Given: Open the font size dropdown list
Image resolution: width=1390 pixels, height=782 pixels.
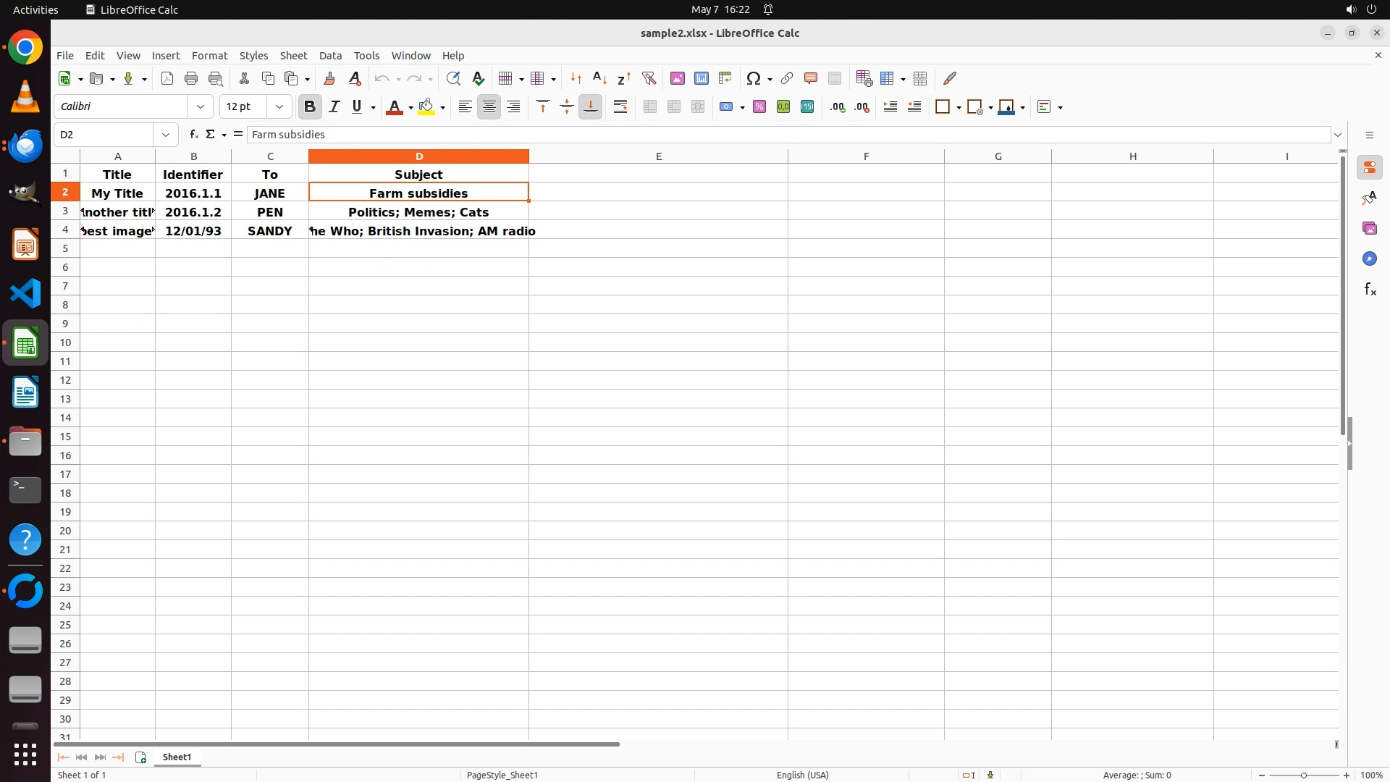Looking at the screenshot, I should click(279, 106).
